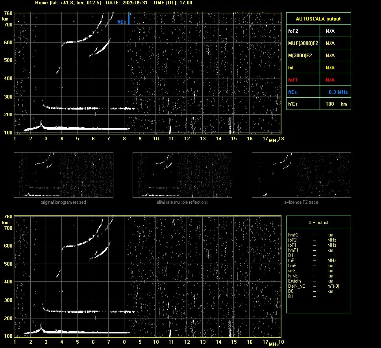Click the B0 entry in the AIP output
The width and height of the screenshot is (381, 348).
point(290,291)
